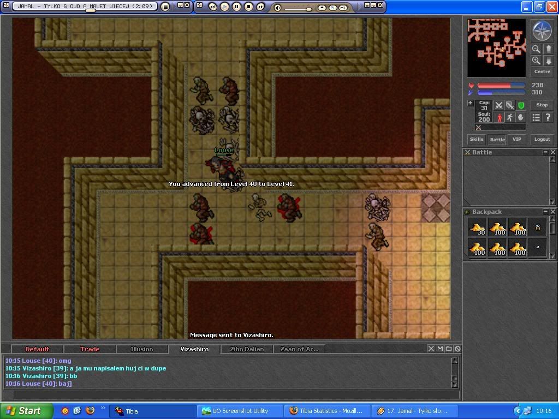
Task: Click previous track in media player
Action: point(212,7)
